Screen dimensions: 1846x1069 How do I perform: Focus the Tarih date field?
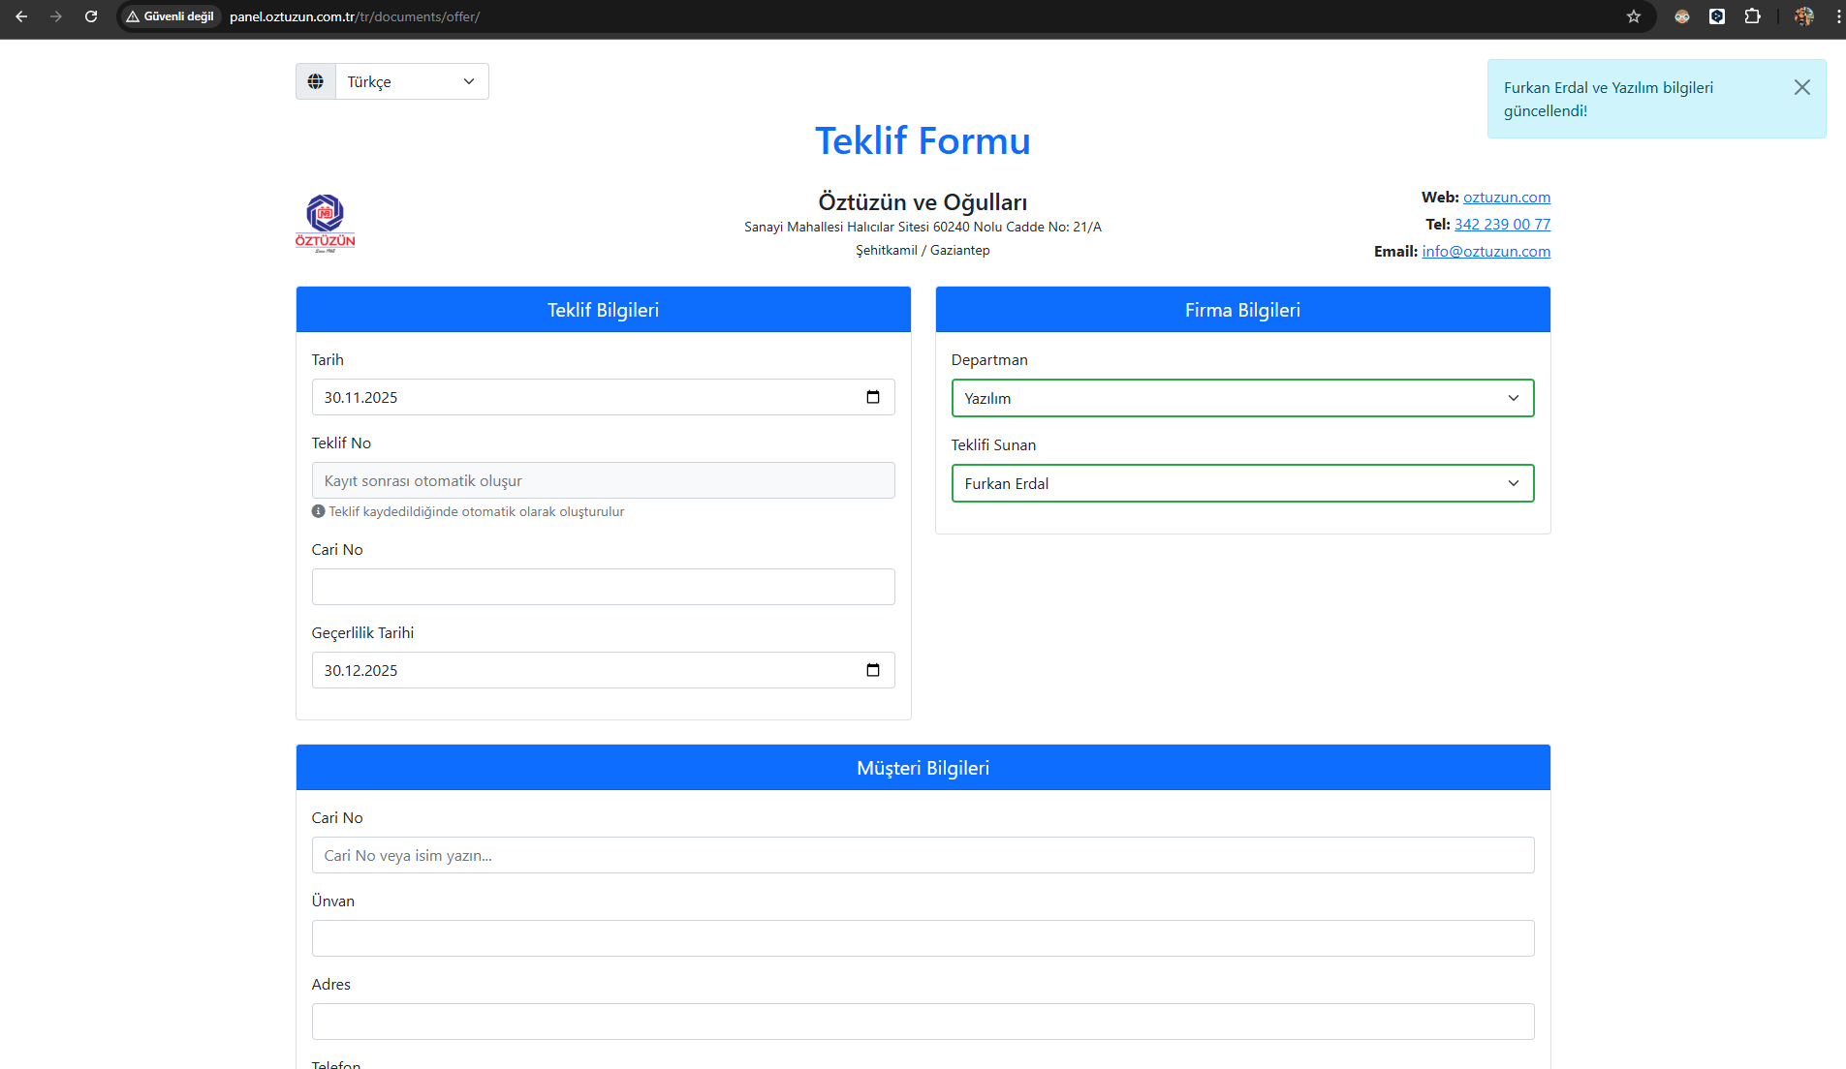tap(603, 397)
